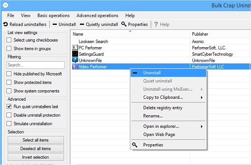251x165 pixels.
Task: Check Hide published by Microsoft
Action: [x=9, y=74]
